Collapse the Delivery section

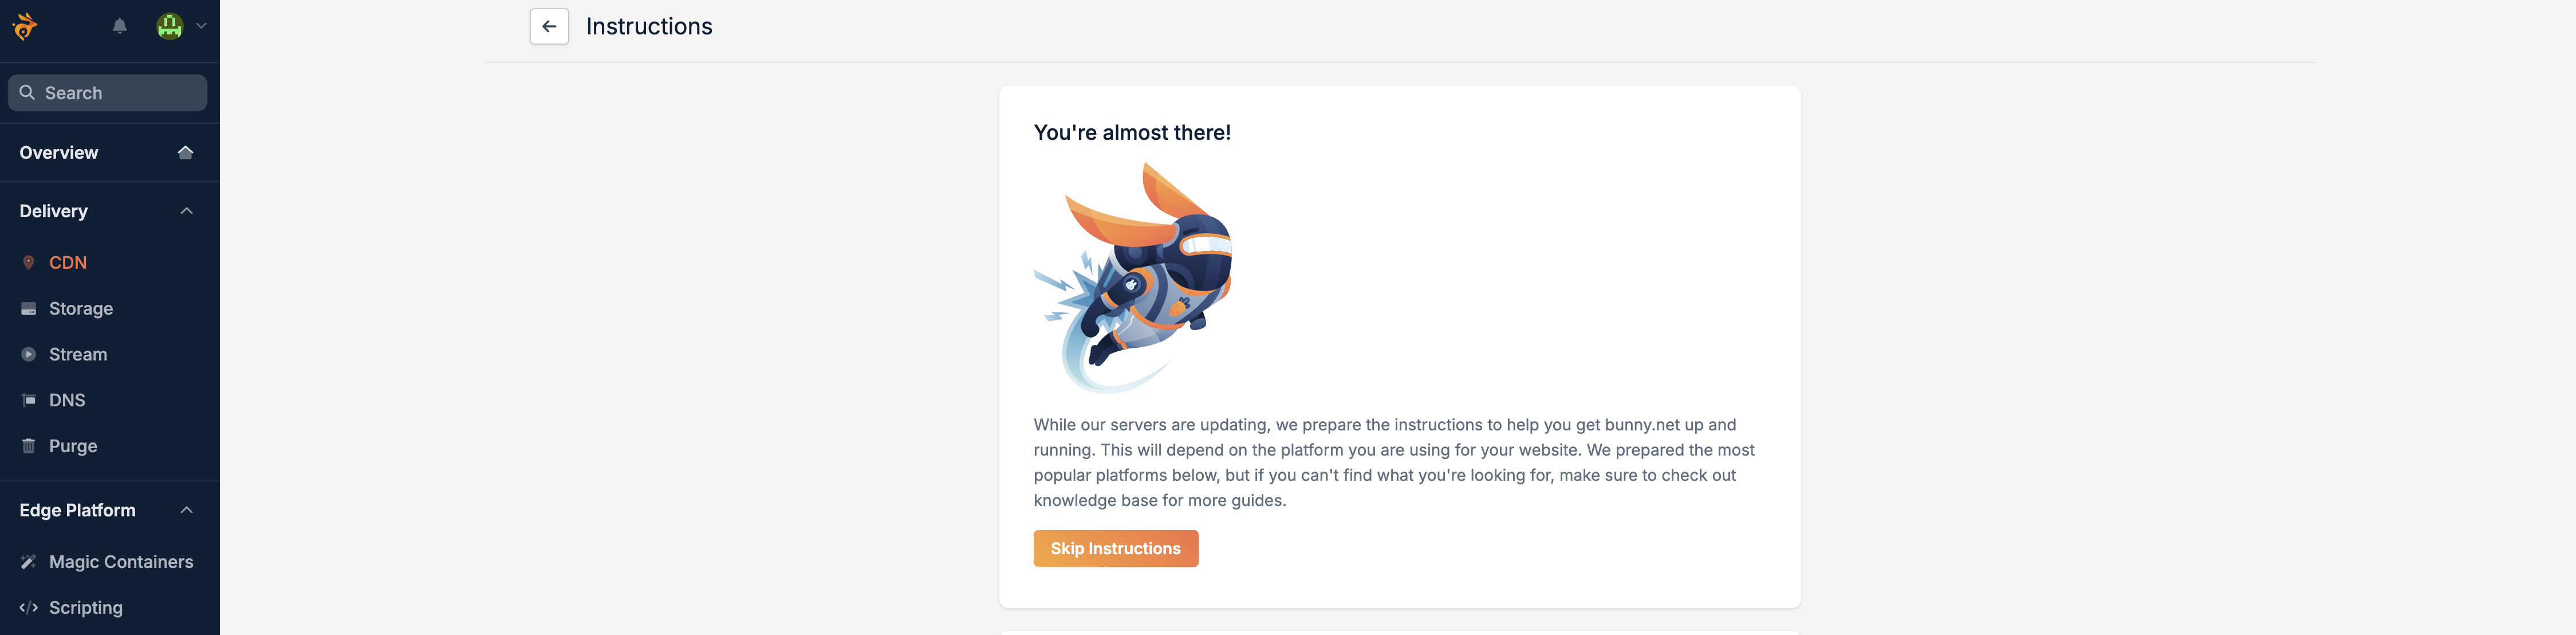[186, 211]
